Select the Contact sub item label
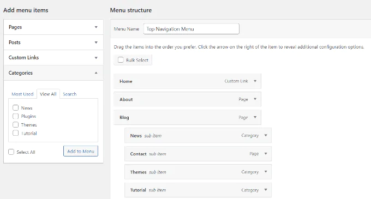 pos(138,154)
